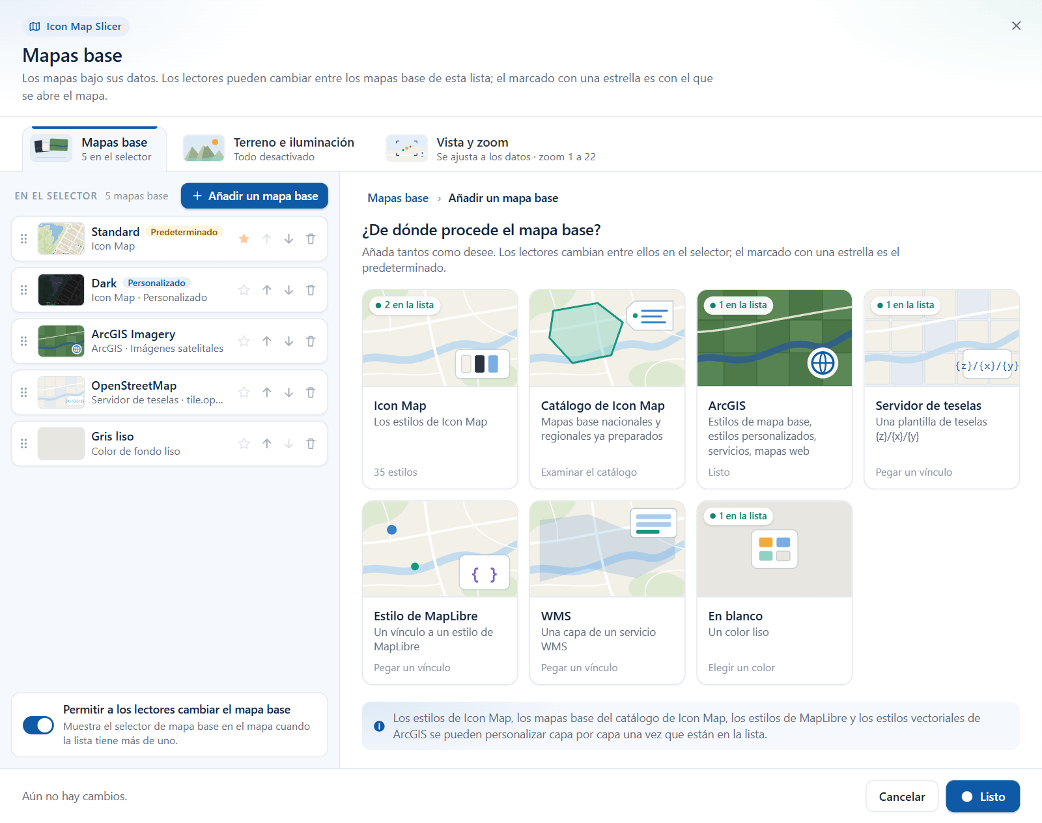Toggle Permitir a los lectores cambiar switch
Viewport: 1042px width, 823px height.
38,725
